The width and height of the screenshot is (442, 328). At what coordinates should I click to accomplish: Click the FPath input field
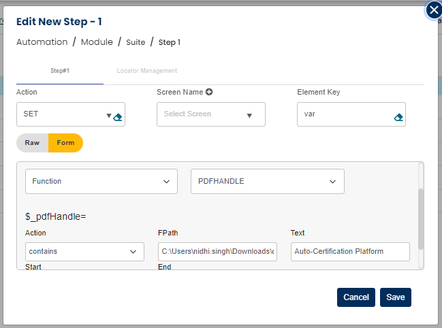217,252
